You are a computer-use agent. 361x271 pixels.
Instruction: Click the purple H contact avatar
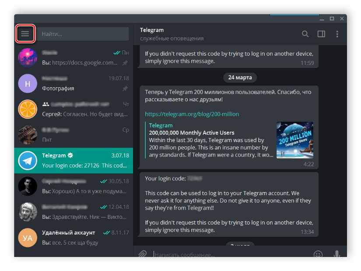(x=28, y=83)
